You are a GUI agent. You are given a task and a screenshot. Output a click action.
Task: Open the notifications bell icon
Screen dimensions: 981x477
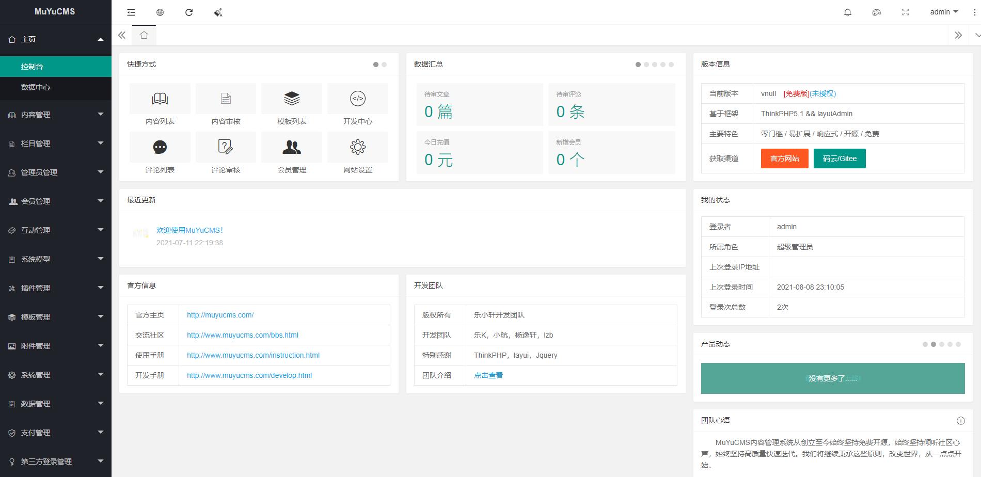847,12
